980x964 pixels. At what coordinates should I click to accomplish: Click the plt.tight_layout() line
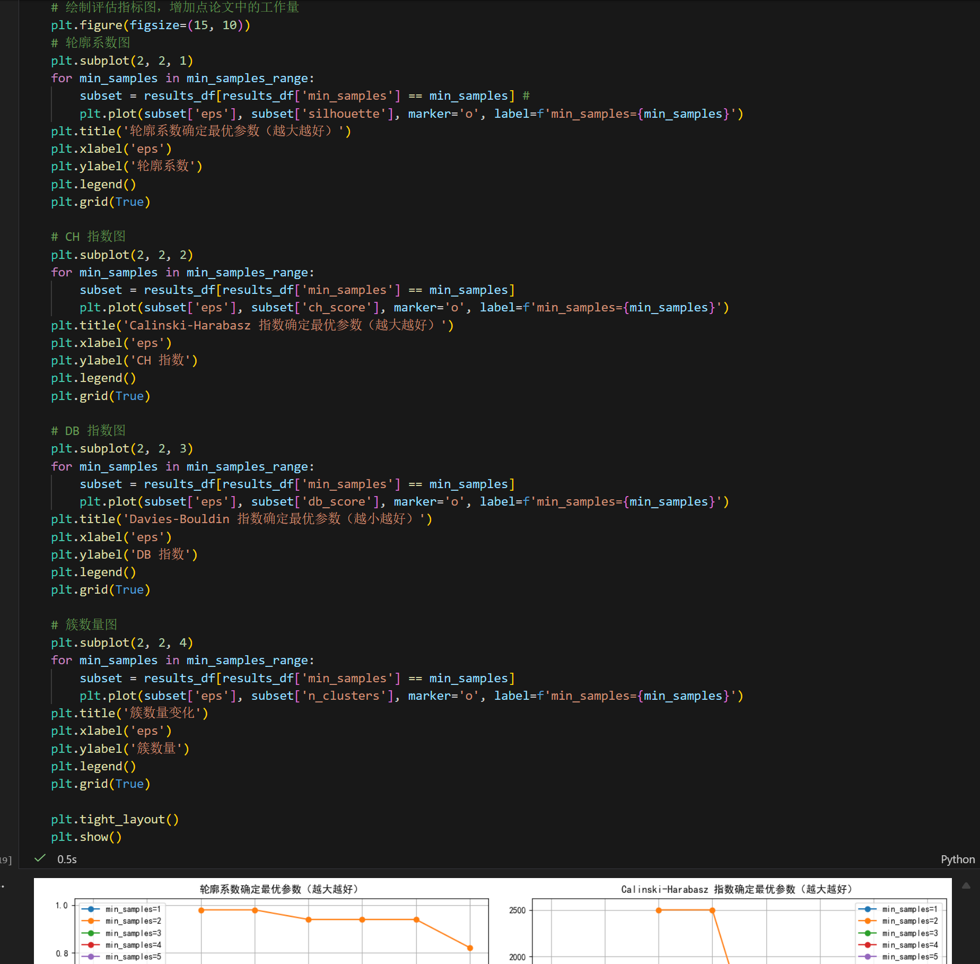click(115, 819)
